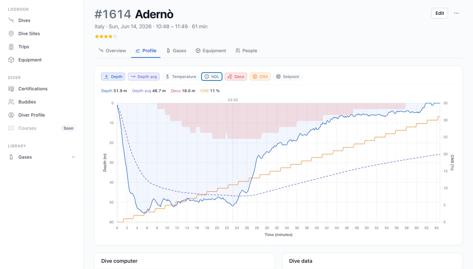Enable the Temperature series chip

click(181, 77)
